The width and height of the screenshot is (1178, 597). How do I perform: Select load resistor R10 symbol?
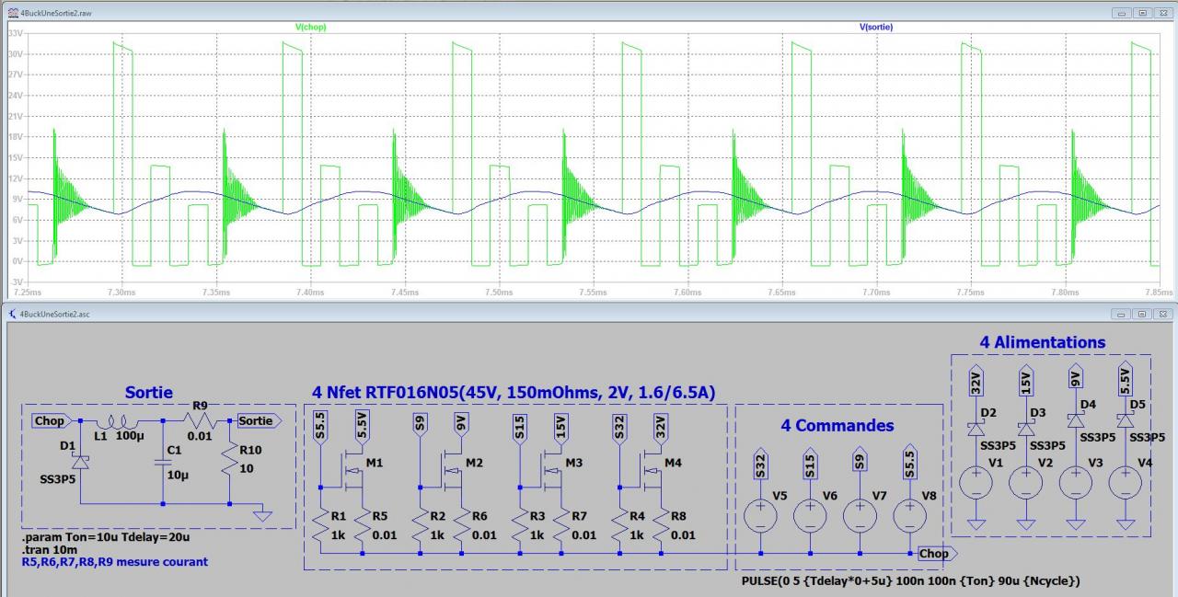[x=229, y=460]
